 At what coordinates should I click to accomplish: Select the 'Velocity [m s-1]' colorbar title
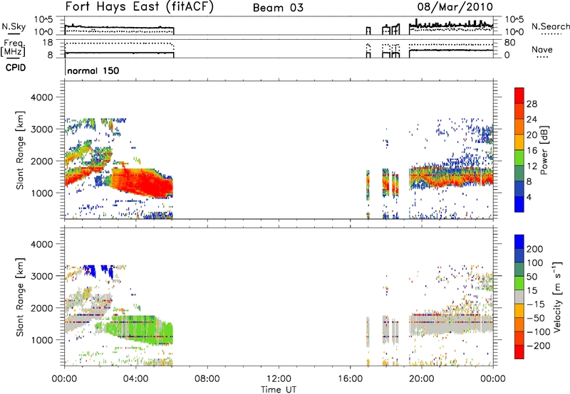coord(557,297)
